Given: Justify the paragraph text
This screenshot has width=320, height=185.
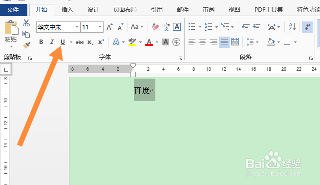Looking at the screenshot, I should tap(224, 42).
